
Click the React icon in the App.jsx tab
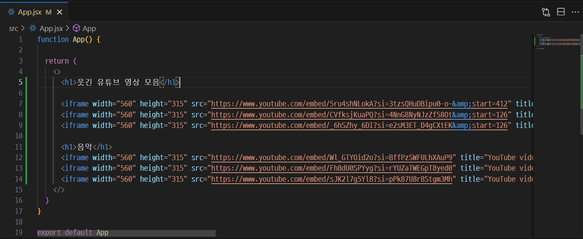(11, 12)
